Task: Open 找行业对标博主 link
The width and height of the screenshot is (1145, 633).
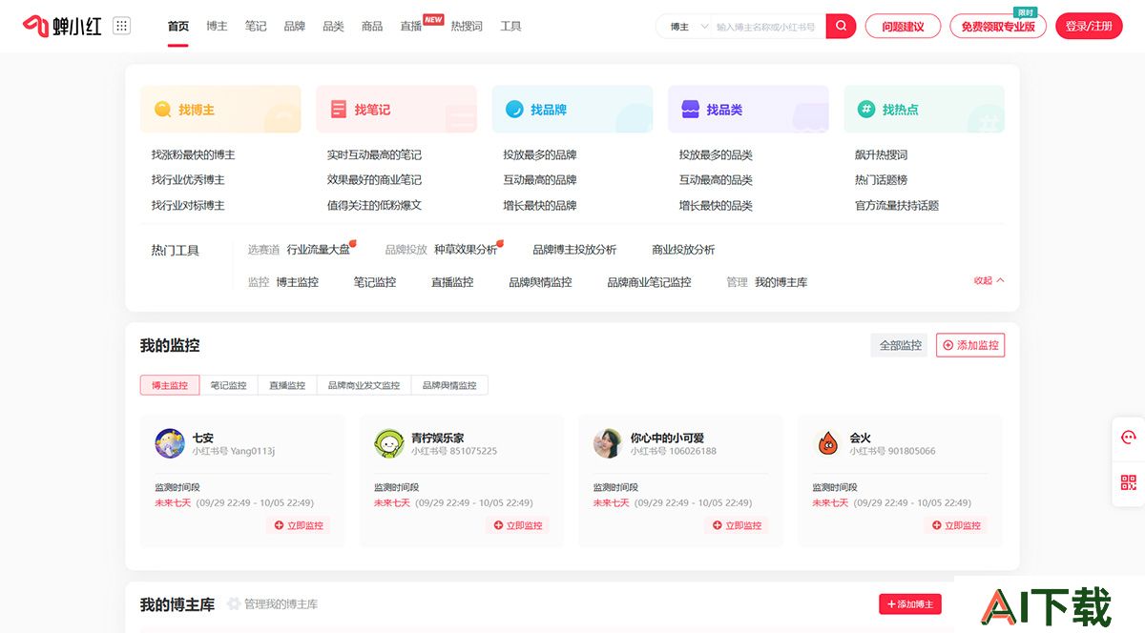Action: pyautogui.click(x=188, y=205)
